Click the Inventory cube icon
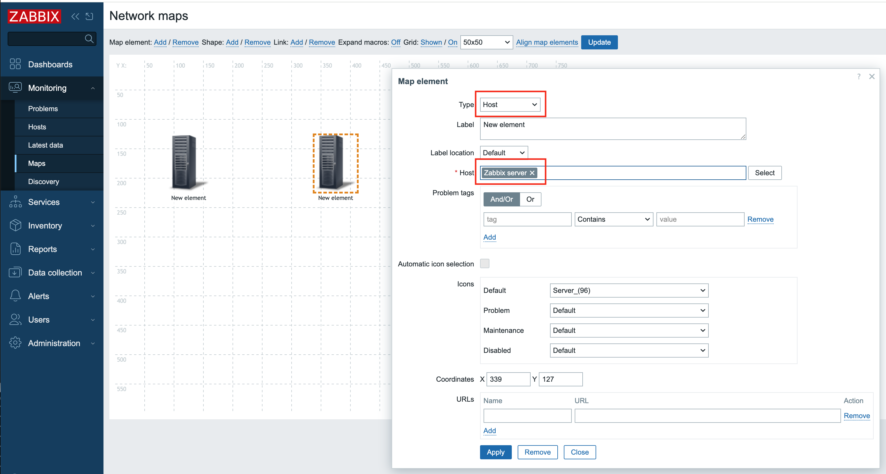The width and height of the screenshot is (886, 474). click(x=15, y=225)
